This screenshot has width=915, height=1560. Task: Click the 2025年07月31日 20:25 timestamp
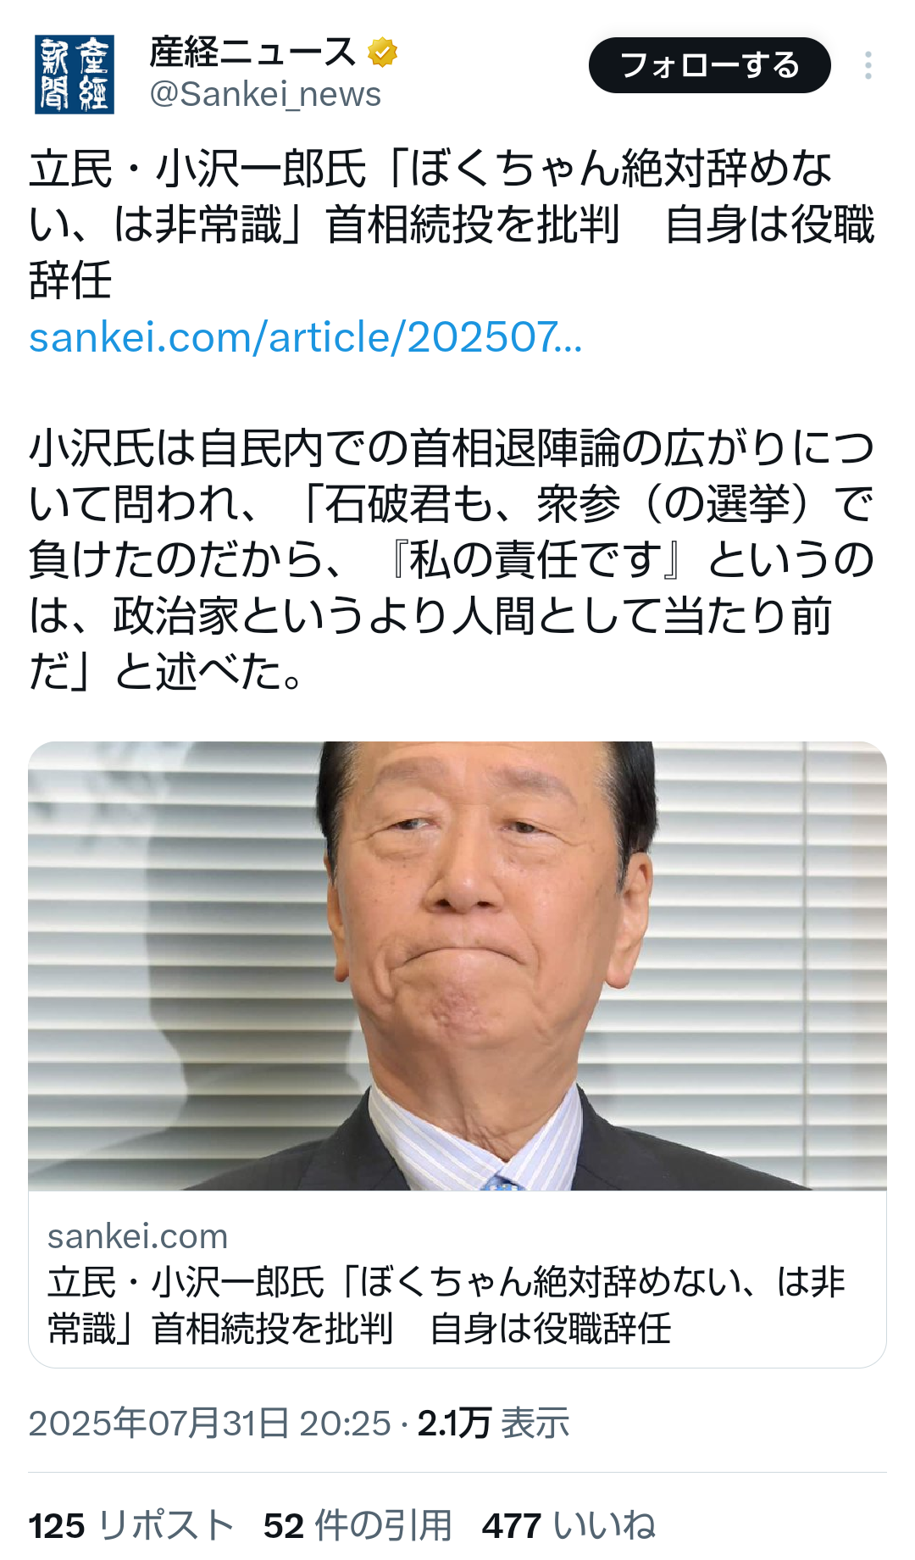pyautogui.click(x=210, y=1423)
